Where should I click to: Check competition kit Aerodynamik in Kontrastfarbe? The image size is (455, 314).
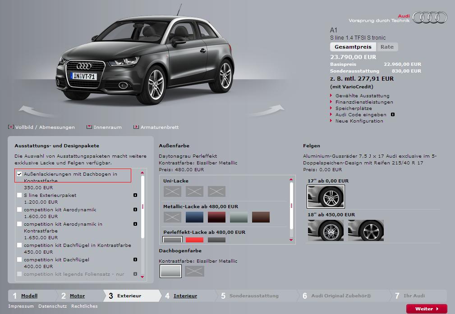coord(19,224)
